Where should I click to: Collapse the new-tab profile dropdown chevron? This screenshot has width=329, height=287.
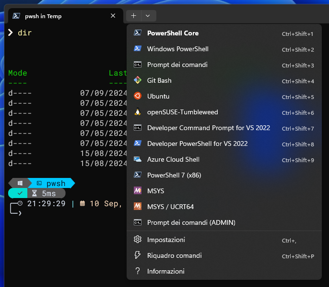[x=149, y=16]
